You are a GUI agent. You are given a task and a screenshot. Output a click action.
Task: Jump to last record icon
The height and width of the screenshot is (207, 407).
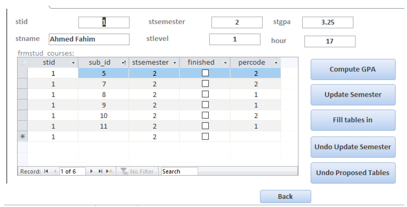click(100, 172)
